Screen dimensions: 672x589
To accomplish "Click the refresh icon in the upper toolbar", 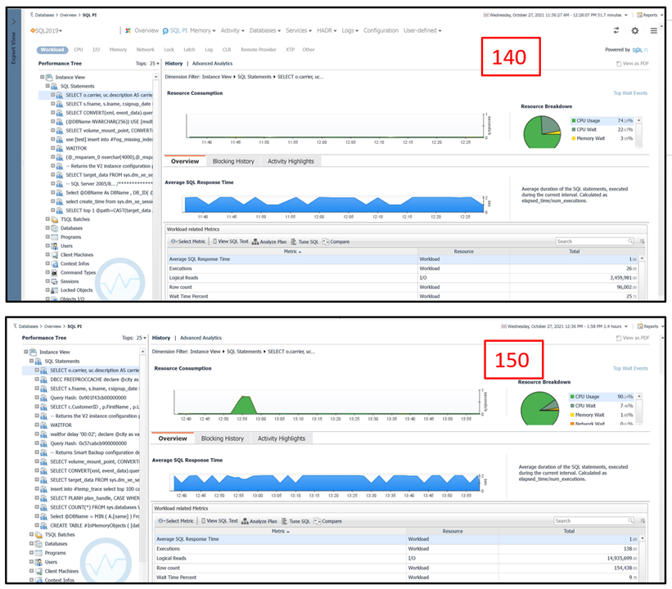I will tap(616, 30).
